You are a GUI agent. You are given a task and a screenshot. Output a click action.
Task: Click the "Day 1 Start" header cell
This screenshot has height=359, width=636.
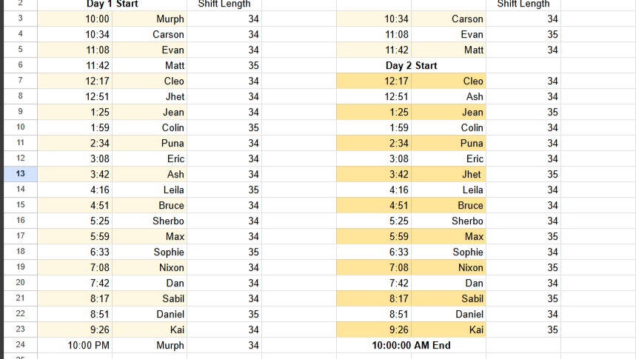point(113,4)
